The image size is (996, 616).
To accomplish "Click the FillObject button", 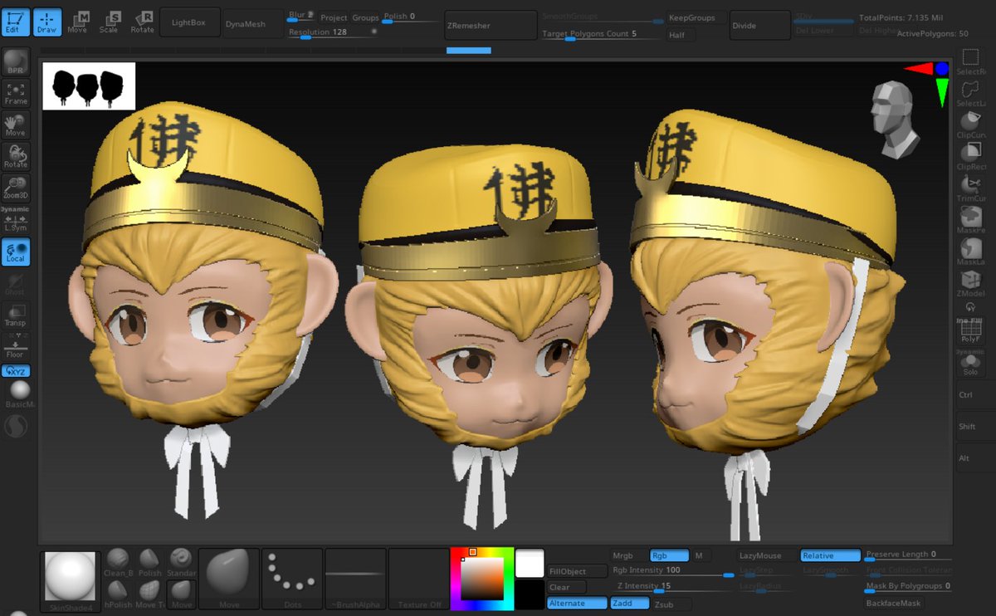I will [x=577, y=571].
